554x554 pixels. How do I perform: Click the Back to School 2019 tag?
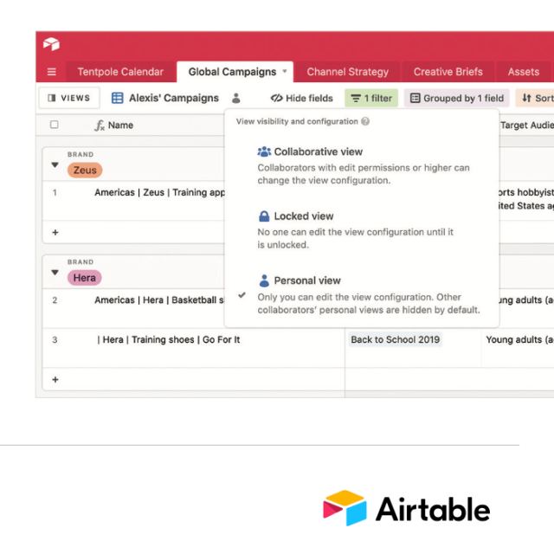(x=395, y=339)
